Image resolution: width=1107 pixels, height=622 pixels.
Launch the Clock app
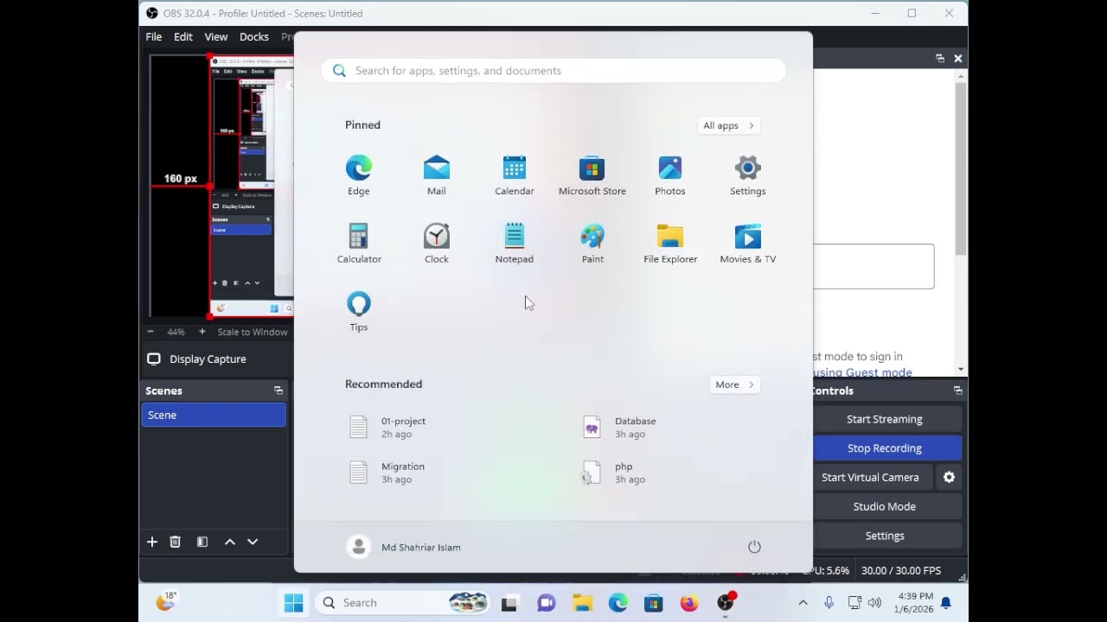(437, 244)
